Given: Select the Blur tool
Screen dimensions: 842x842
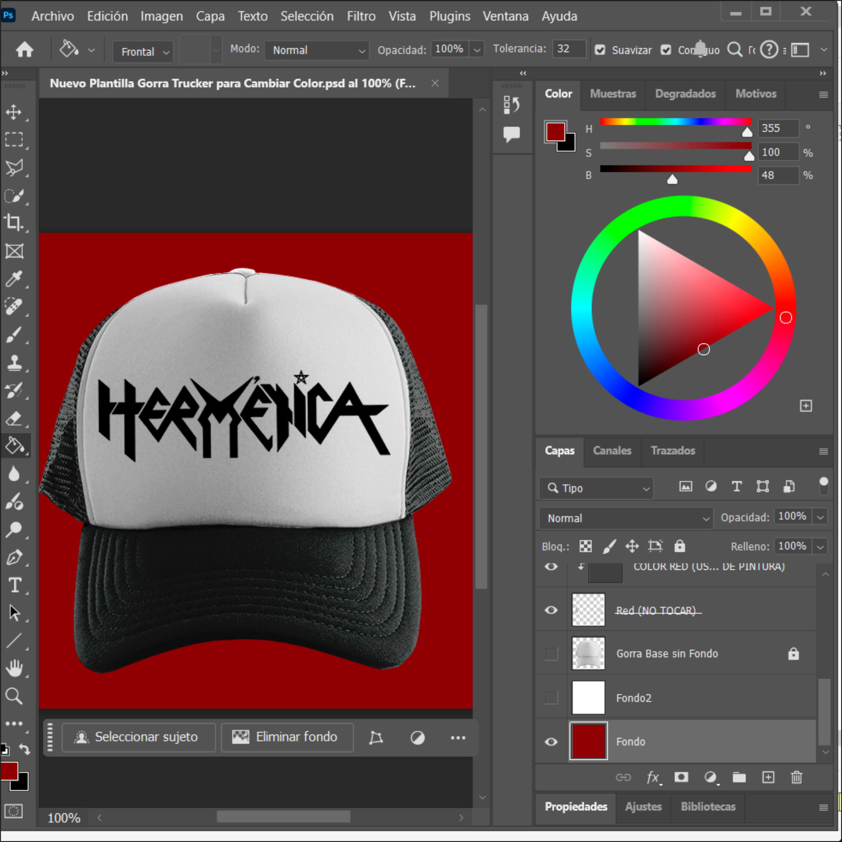Looking at the screenshot, I should pos(14,474).
